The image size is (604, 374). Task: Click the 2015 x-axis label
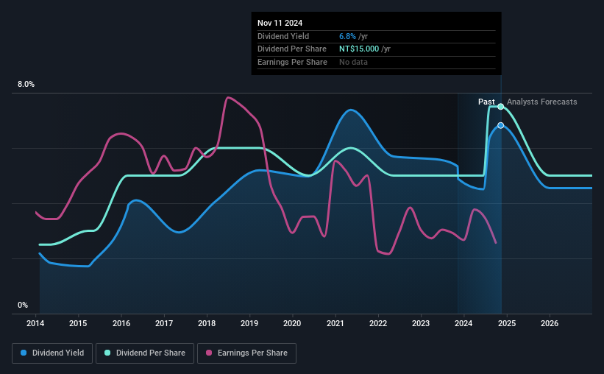coord(78,323)
